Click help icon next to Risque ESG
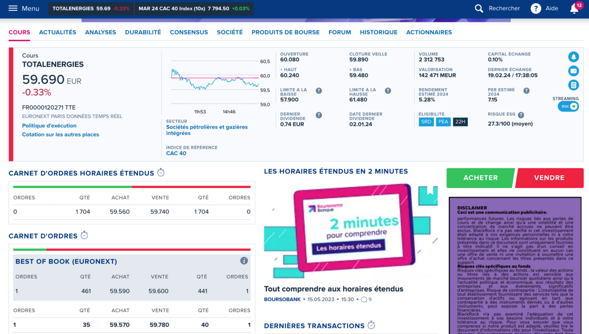The height and width of the screenshot is (334, 589). [521, 115]
